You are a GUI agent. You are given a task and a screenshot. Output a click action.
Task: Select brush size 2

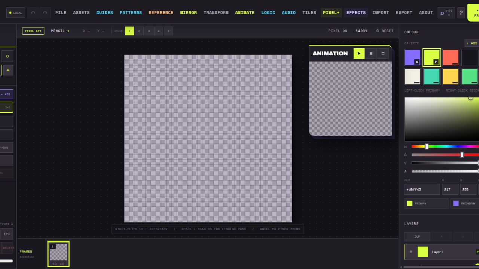click(139, 31)
